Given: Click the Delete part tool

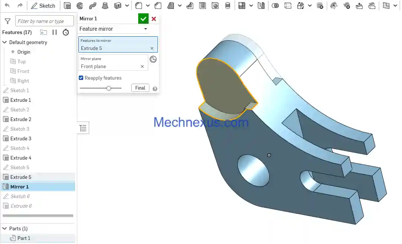Looking at the screenshot, I should (x=320, y=6).
